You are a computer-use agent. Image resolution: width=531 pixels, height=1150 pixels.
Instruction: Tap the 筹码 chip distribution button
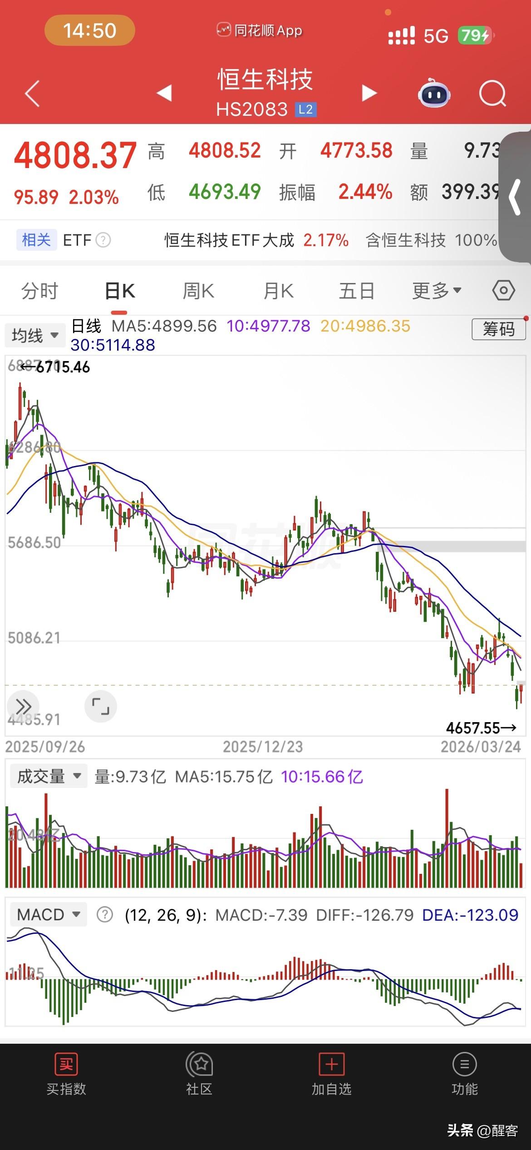pos(499,329)
